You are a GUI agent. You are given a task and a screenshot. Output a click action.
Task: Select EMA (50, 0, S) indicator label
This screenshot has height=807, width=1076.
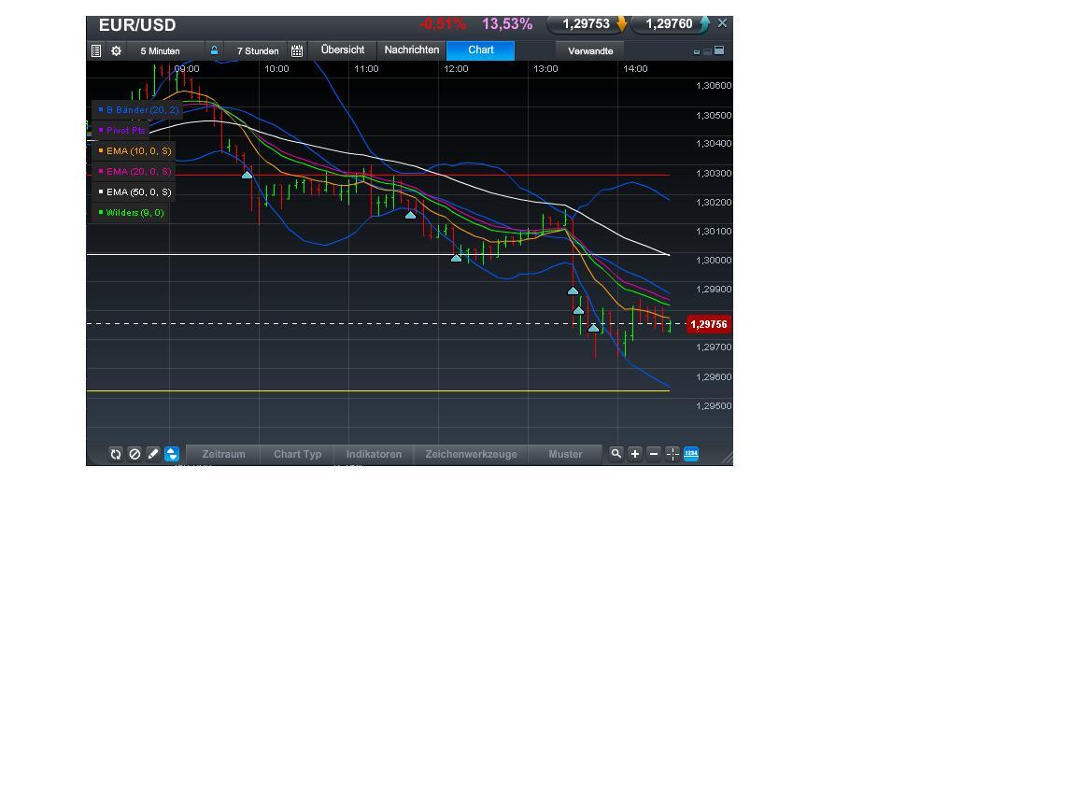coord(134,192)
